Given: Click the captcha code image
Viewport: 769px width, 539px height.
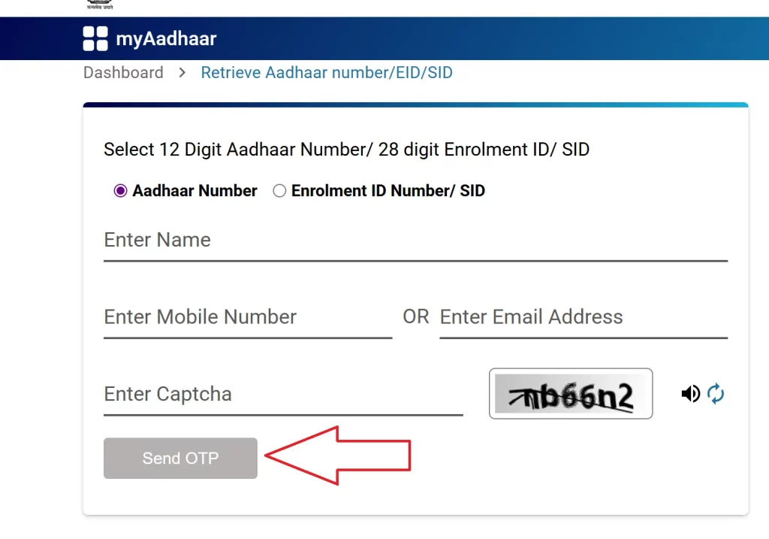Looking at the screenshot, I should 571,393.
